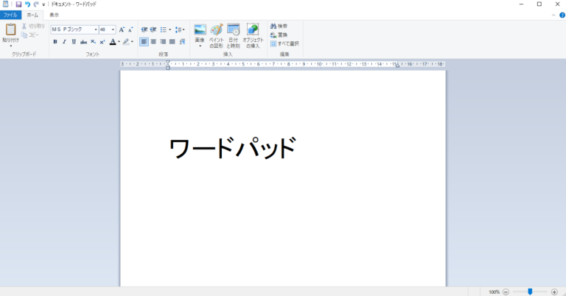The height and width of the screenshot is (296, 566).
Task: Click the shrink font icon
Action: click(x=130, y=29)
